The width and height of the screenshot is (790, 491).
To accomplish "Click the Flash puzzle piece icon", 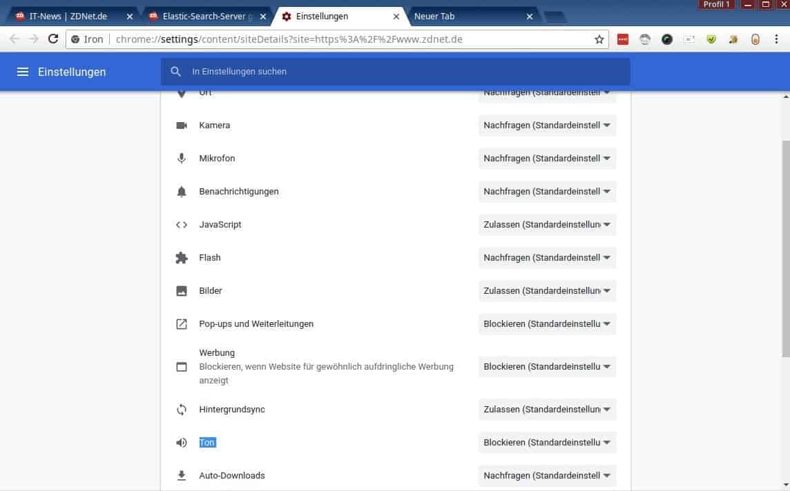I will coord(182,258).
